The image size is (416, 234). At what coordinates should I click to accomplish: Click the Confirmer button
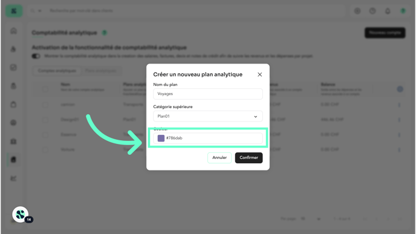(x=249, y=158)
